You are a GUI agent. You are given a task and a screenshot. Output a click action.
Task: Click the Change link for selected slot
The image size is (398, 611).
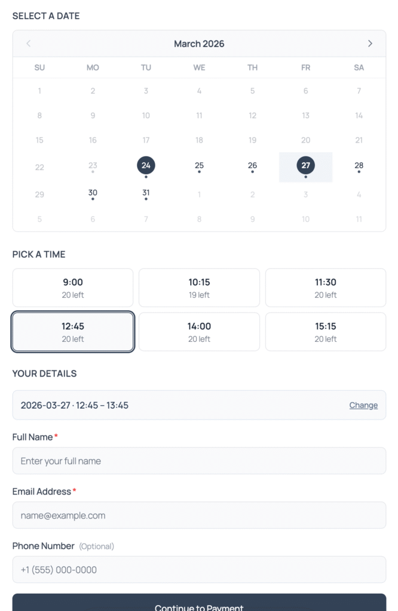(x=363, y=405)
